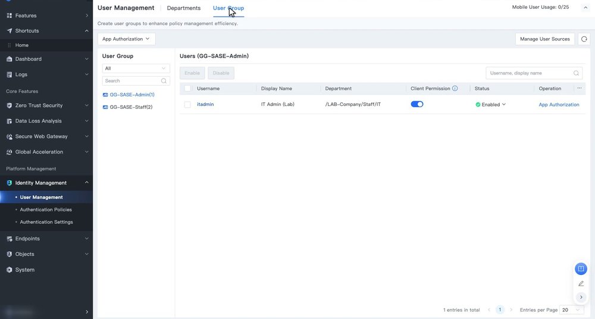
Task: Click the Global Acceleration icon
Action: [x=10, y=152]
